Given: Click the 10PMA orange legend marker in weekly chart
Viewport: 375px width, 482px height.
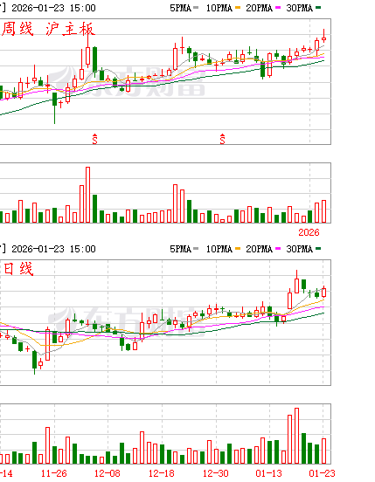Looking at the screenshot, I should (238, 8).
